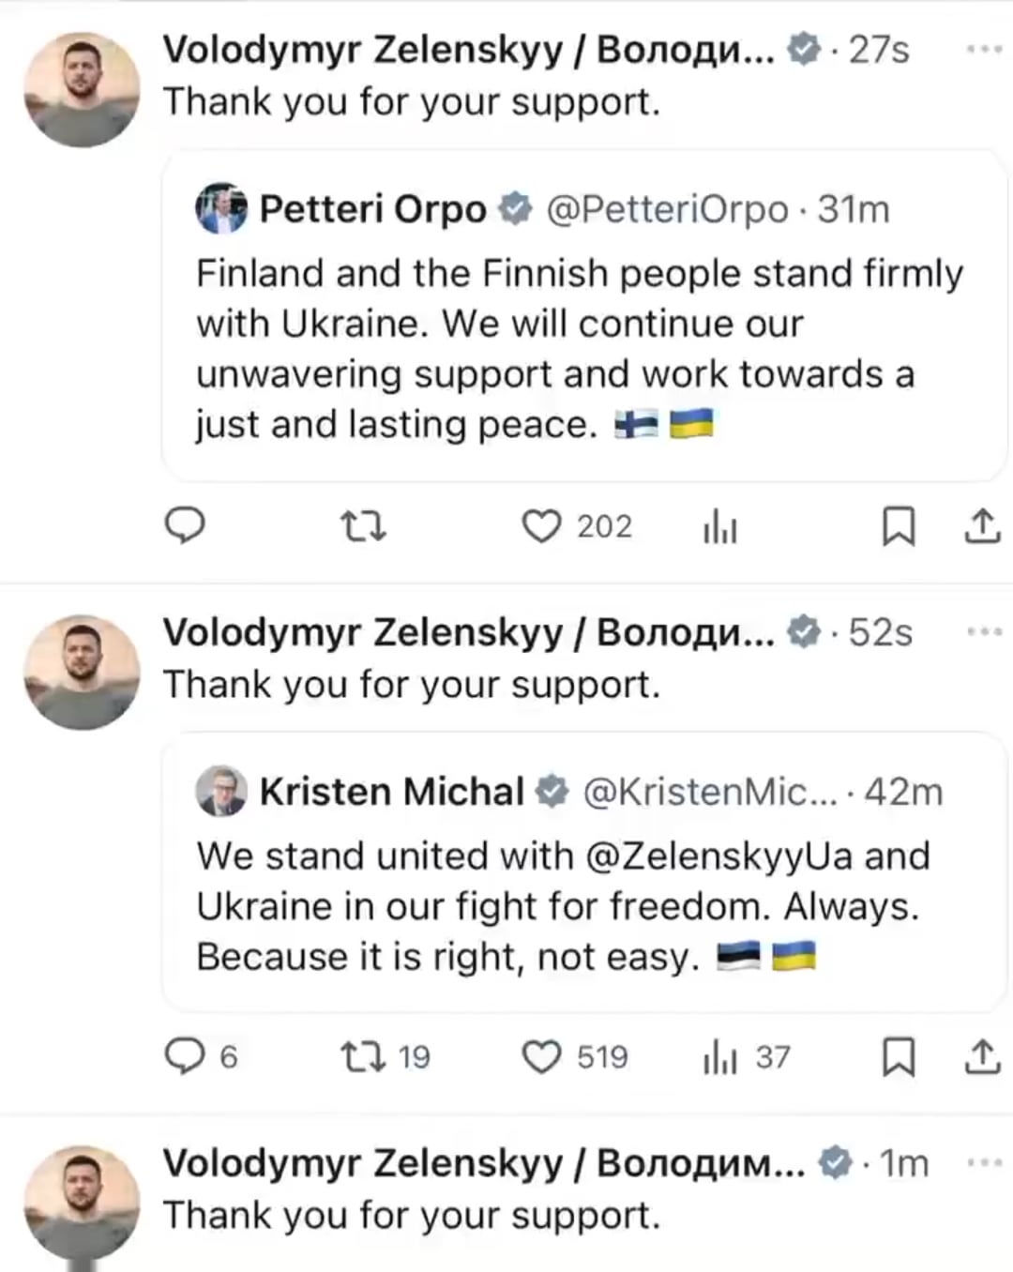
Task: Open the @PetteriOrpo profile handle
Action: (x=667, y=209)
